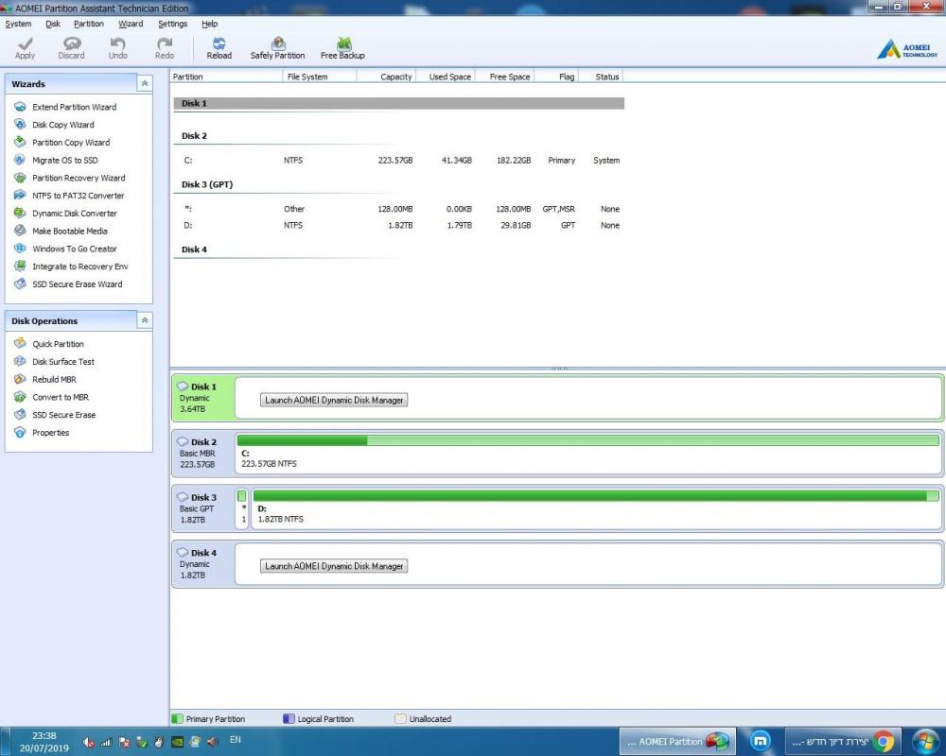Click the Reload toolbar icon
946x756 pixels.
(219, 47)
